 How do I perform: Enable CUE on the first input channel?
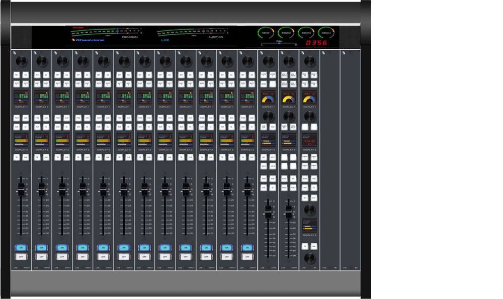click(25, 157)
